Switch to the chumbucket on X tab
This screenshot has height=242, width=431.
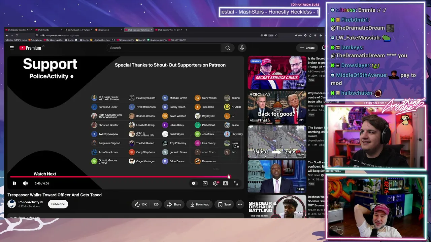point(78,30)
